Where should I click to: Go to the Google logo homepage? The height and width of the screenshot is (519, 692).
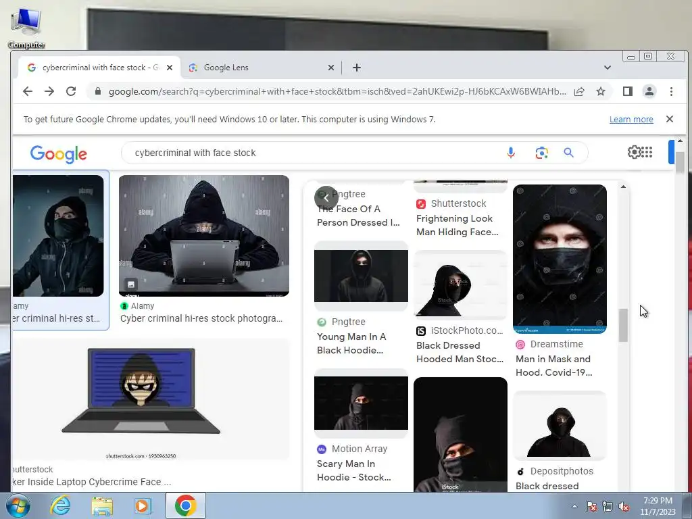click(x=59, y=154)
